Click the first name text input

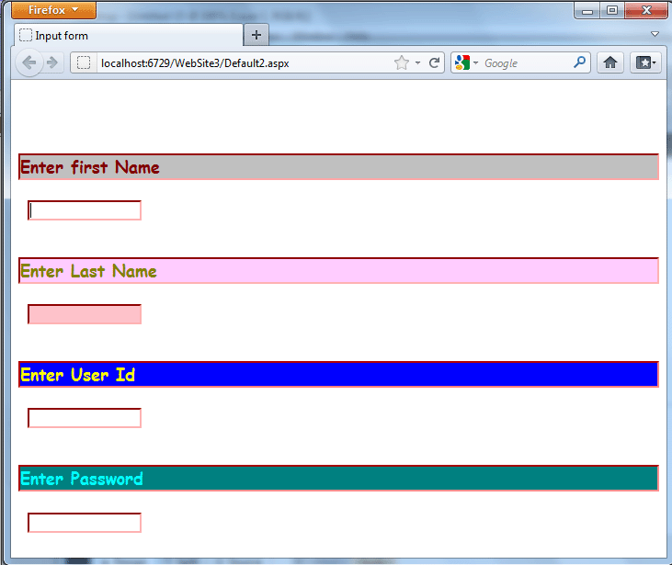85,210
